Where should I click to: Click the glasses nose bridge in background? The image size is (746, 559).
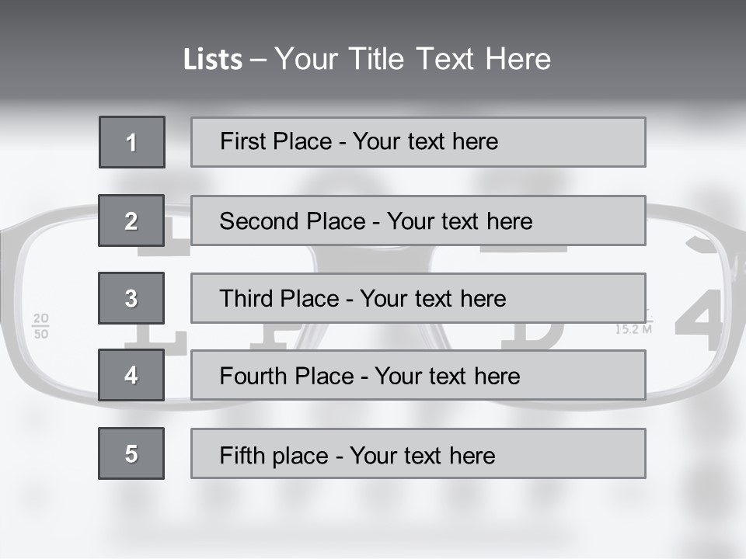point(373,260)
